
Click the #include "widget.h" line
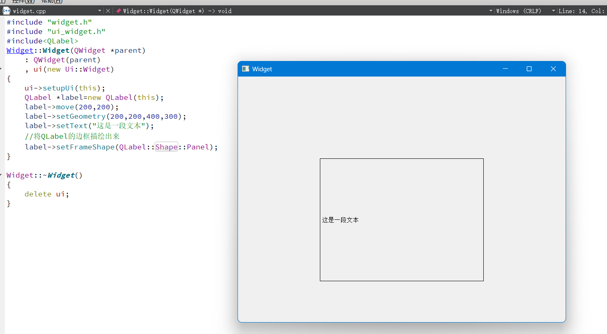(49, 22)
